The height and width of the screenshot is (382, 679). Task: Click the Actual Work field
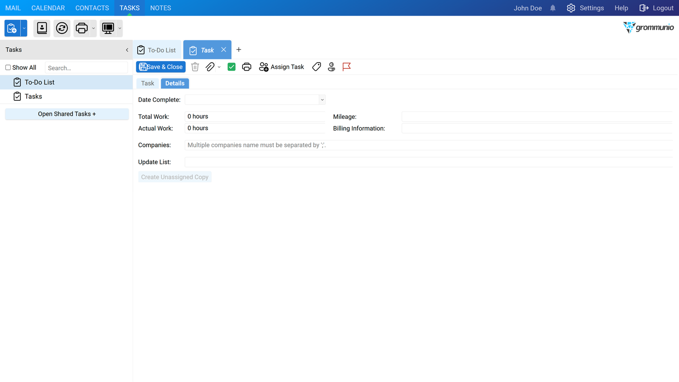(x=255, y=128)
